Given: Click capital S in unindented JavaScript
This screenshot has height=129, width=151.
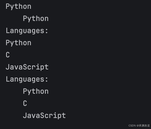Looking at the screenshot, I should 25,67.
